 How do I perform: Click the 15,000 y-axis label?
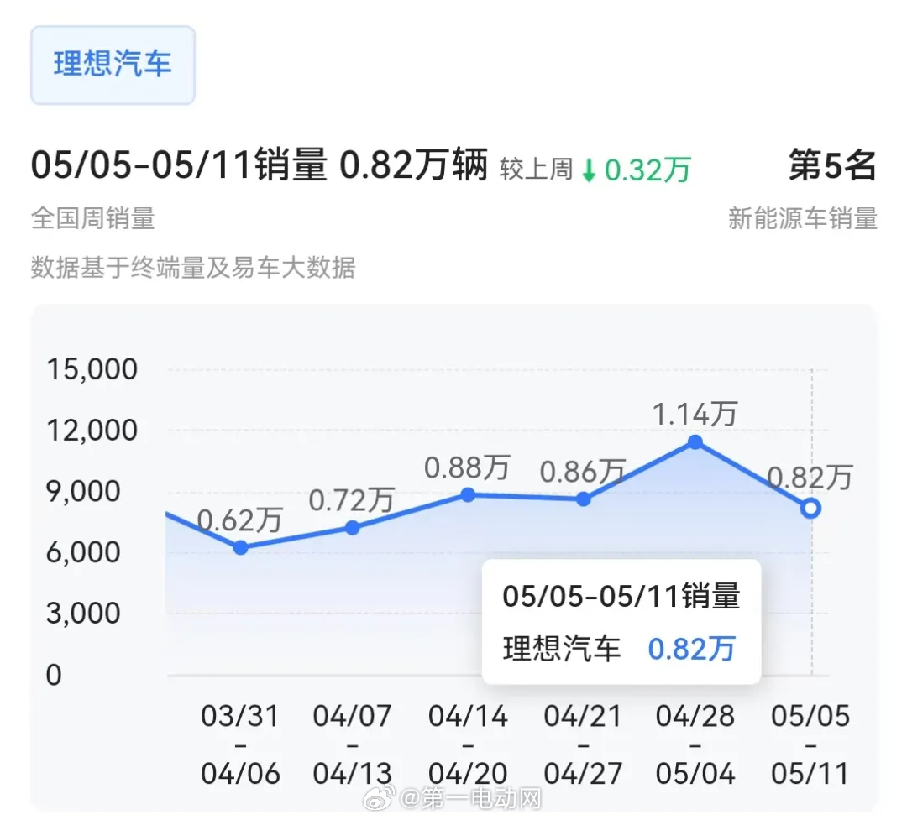[92, 369]
